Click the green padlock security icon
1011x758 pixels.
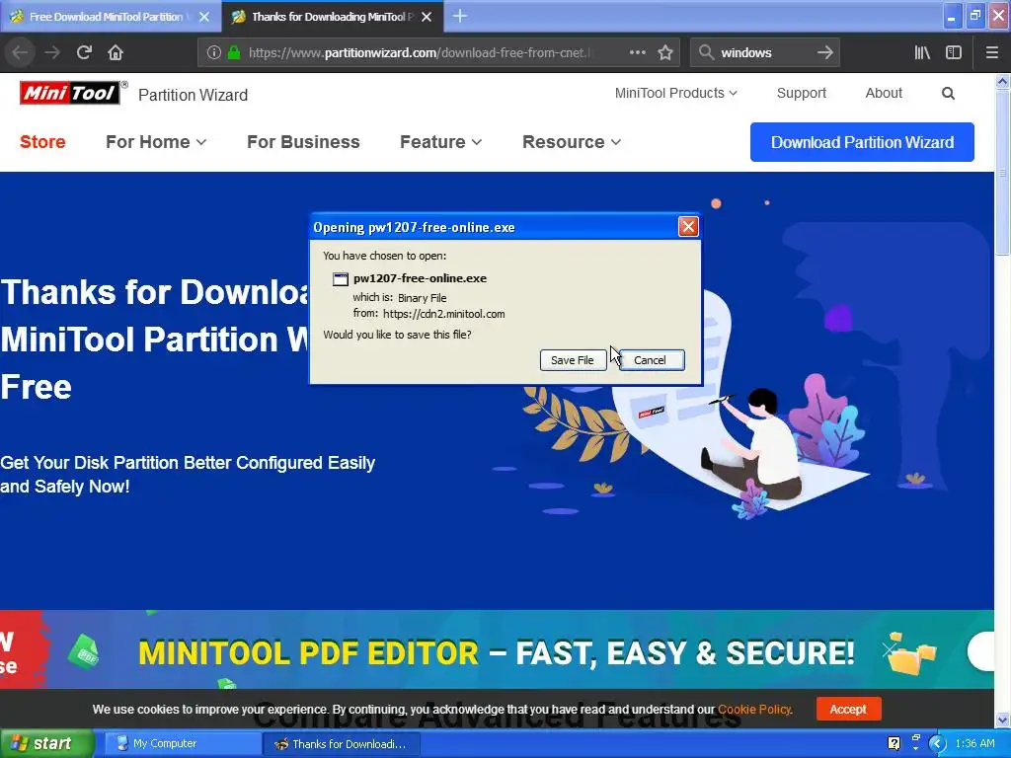[x=234, y=53]
